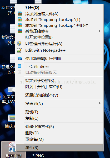The image size is (110, 158).
Task: Select the 3.PNG file on desktop
Action: click(x=38, y=156)
